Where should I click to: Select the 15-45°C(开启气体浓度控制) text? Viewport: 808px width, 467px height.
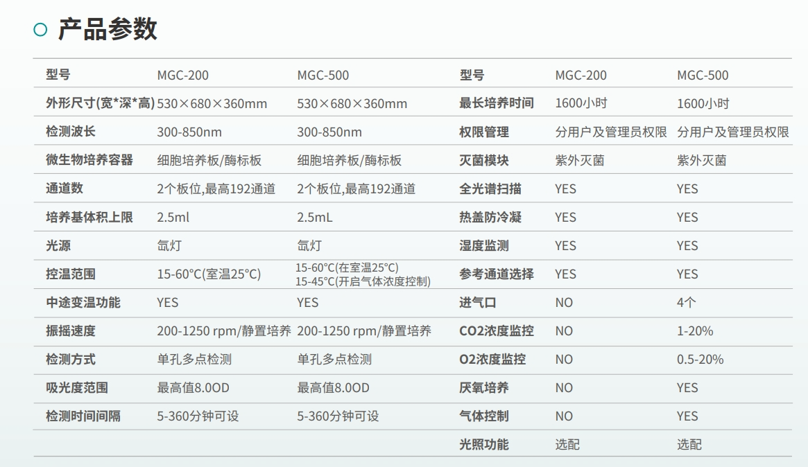point(363,281)
